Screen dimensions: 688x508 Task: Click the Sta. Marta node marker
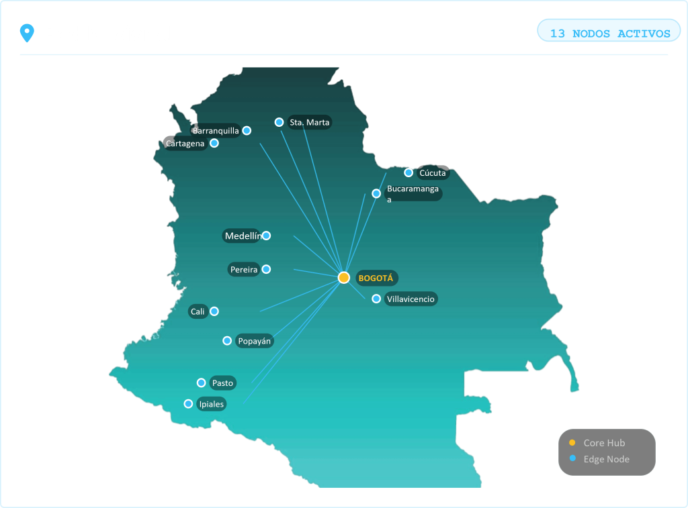(279, 122)
